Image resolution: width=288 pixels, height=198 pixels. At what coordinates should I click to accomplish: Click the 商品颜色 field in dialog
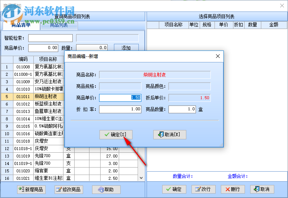[190, 86]
